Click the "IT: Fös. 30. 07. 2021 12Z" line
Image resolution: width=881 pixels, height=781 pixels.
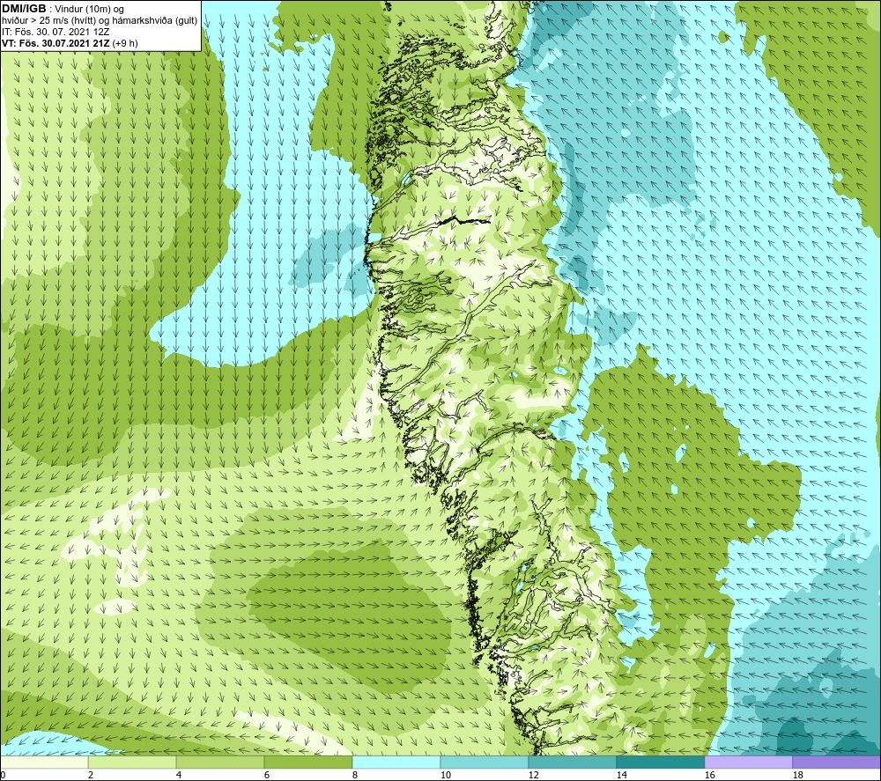[56, 32]
